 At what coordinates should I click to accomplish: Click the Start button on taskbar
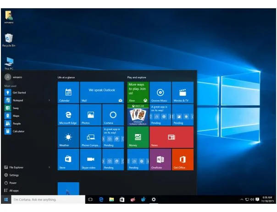(6, 200)
